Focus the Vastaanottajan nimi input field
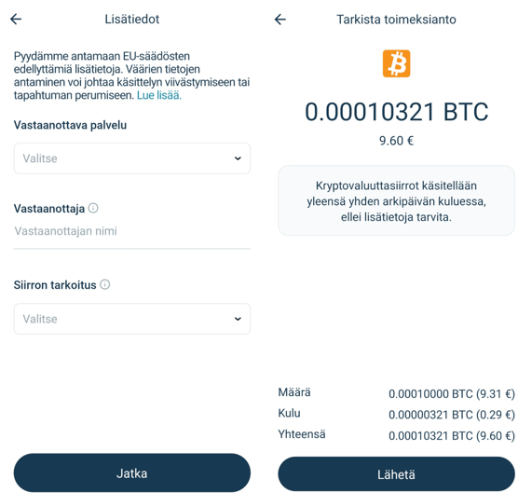The height and width of the screenshot is (493, 518). 132,231
